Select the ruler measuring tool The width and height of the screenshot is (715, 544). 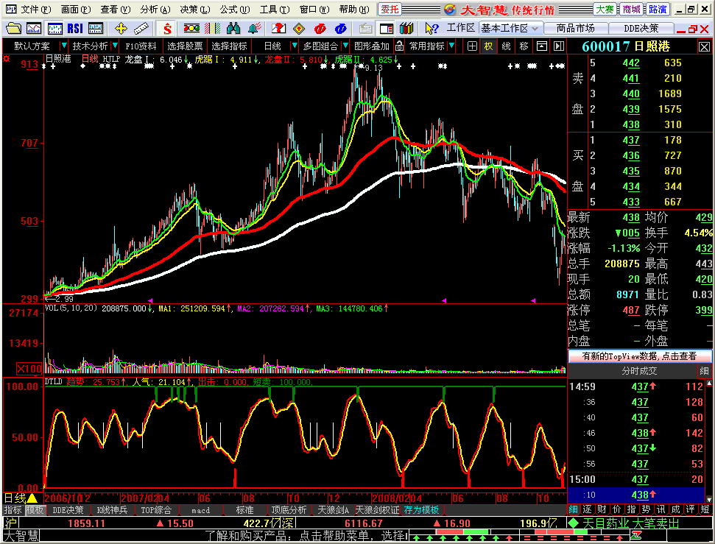(141, 29)
